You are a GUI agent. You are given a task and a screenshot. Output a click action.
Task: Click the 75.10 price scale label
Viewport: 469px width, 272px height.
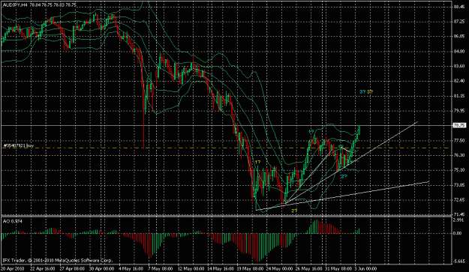click(x=459, y=170)
